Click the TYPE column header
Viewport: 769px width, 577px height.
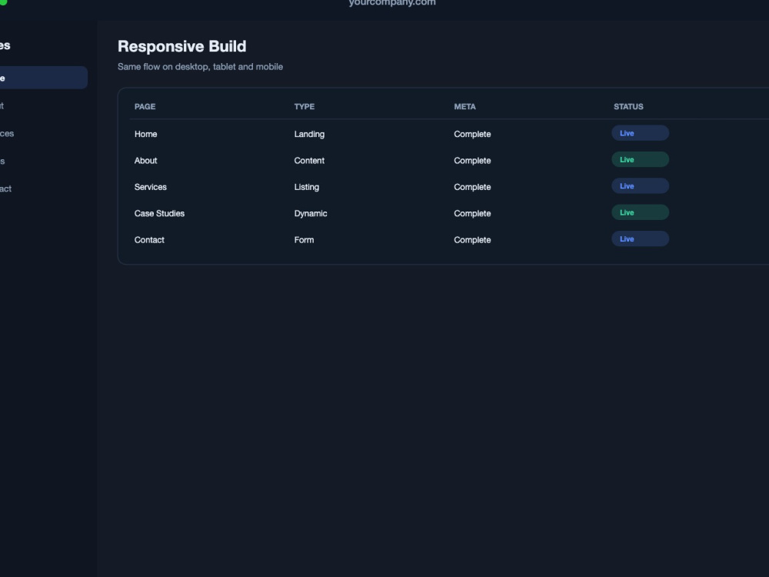click(304, 106)
